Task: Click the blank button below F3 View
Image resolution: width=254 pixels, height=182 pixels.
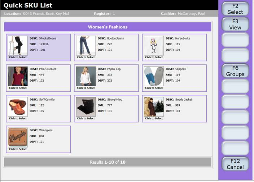Action: click(235, 40)
